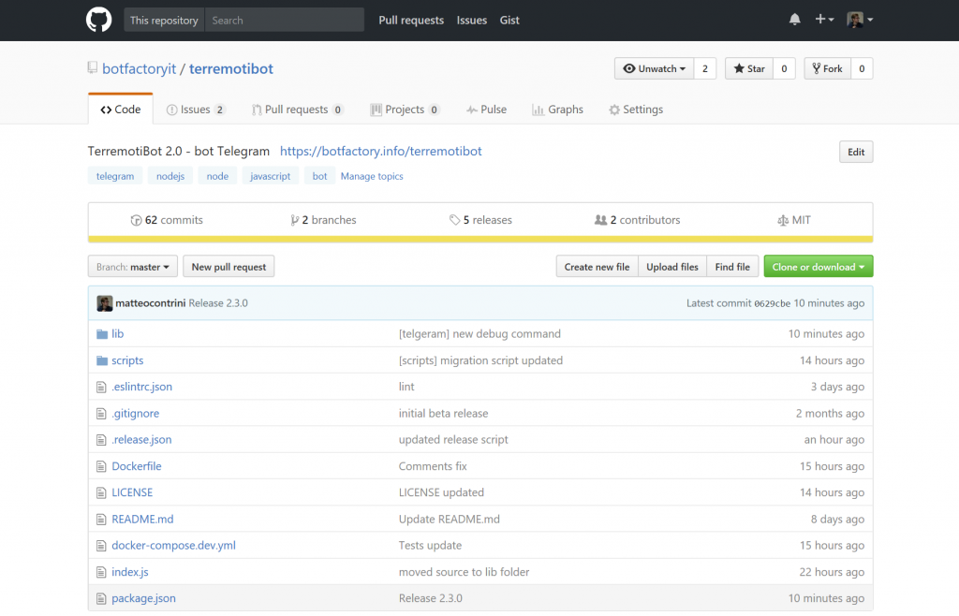Open notifications via the bell icon
Image resolution: width=959 pixels, height=616 pixels.
pyautogui.click(x=794, y=19)
